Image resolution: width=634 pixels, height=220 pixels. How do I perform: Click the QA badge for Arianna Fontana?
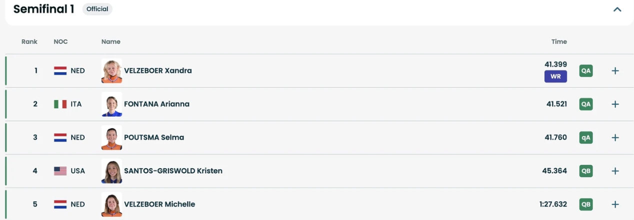click(586, 104)
